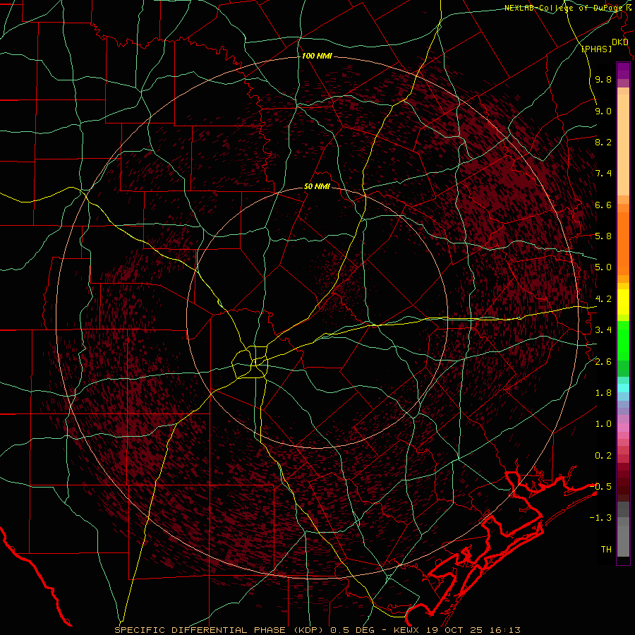This screenshot has height=635, width=635.
Task: Click the 5.8 legend value
Action: pyautogui.click(x=603, y=236)
